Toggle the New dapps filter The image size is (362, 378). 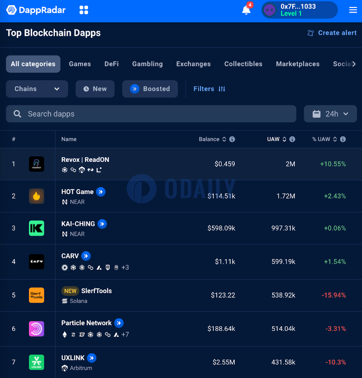(x=95, y=89)
